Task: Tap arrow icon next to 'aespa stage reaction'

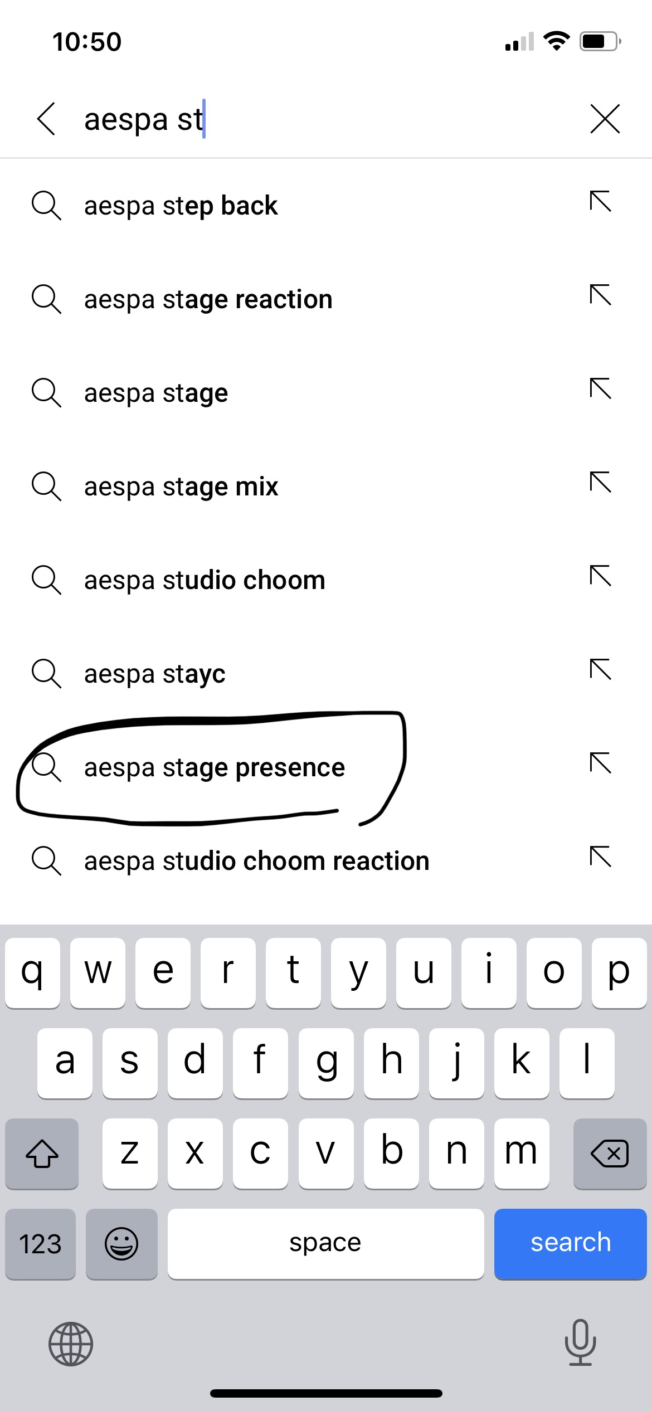Action: (x=600, y=295)
